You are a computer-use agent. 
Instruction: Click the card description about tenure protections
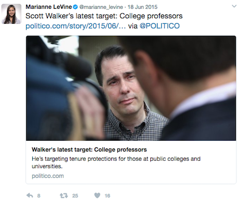[116, 162]
